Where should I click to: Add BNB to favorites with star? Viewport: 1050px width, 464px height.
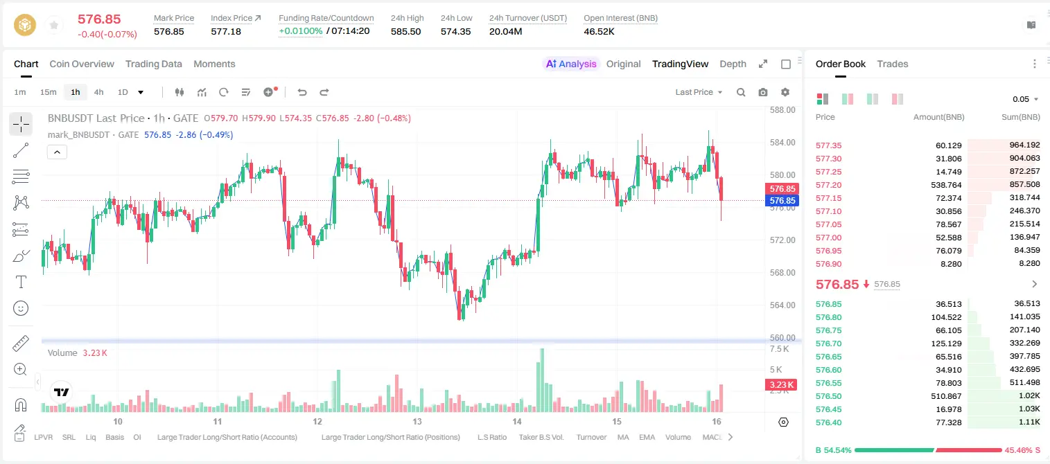(53, 25)
